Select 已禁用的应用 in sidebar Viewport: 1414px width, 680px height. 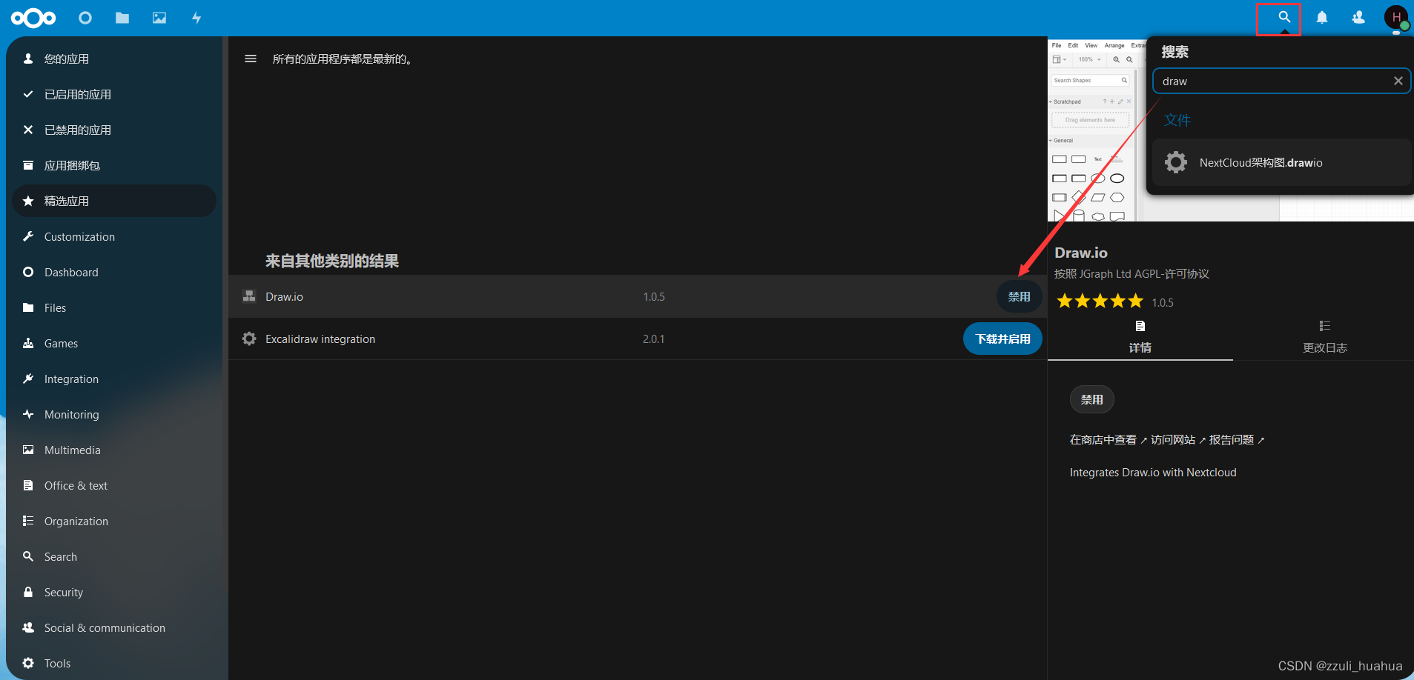click(x=114, y=130)
